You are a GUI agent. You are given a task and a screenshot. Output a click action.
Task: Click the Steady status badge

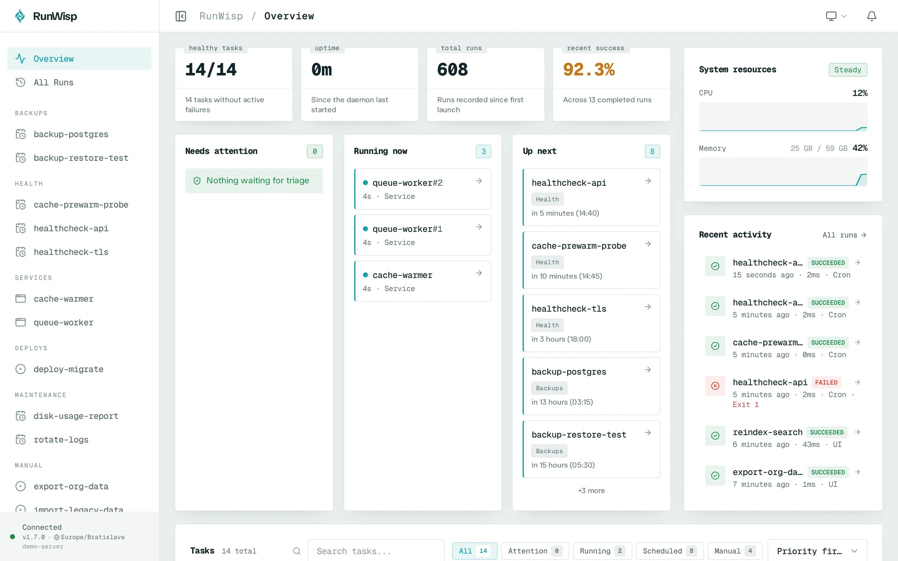847,70
